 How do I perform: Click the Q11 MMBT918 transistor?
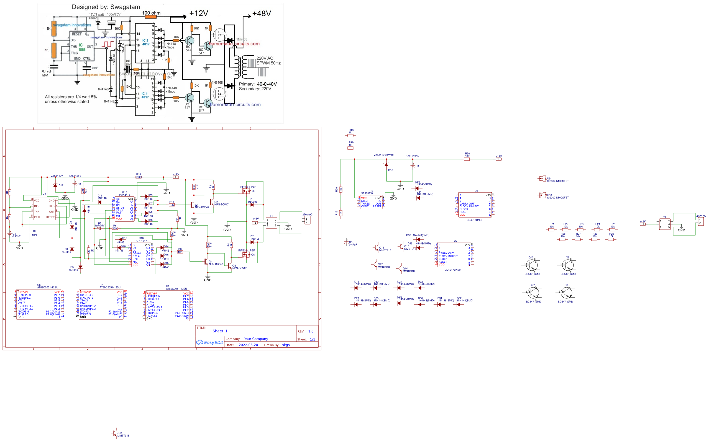pos(115,433)
